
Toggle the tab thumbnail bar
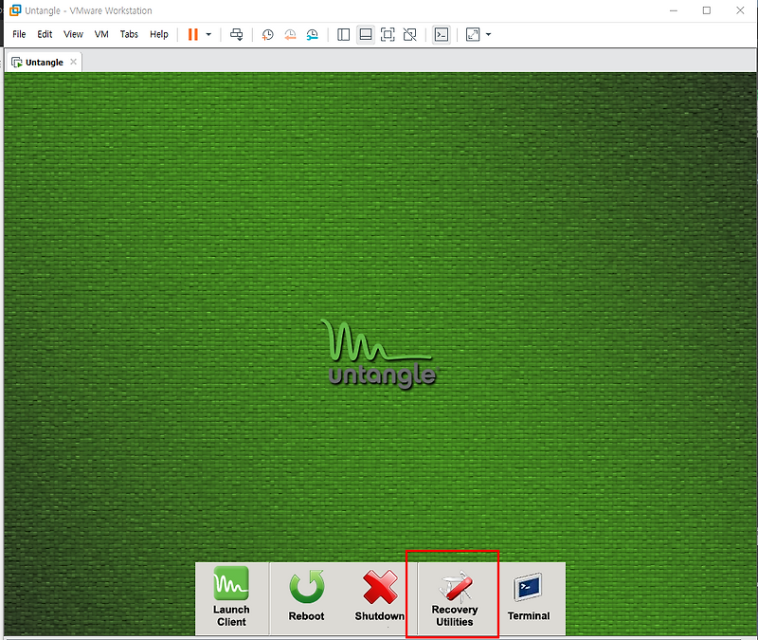pos(366,34)
